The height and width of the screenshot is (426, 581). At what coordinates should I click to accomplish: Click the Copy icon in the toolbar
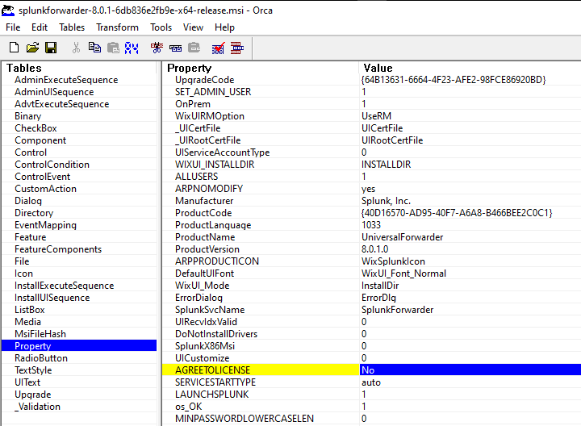click(x=94, y=48)
